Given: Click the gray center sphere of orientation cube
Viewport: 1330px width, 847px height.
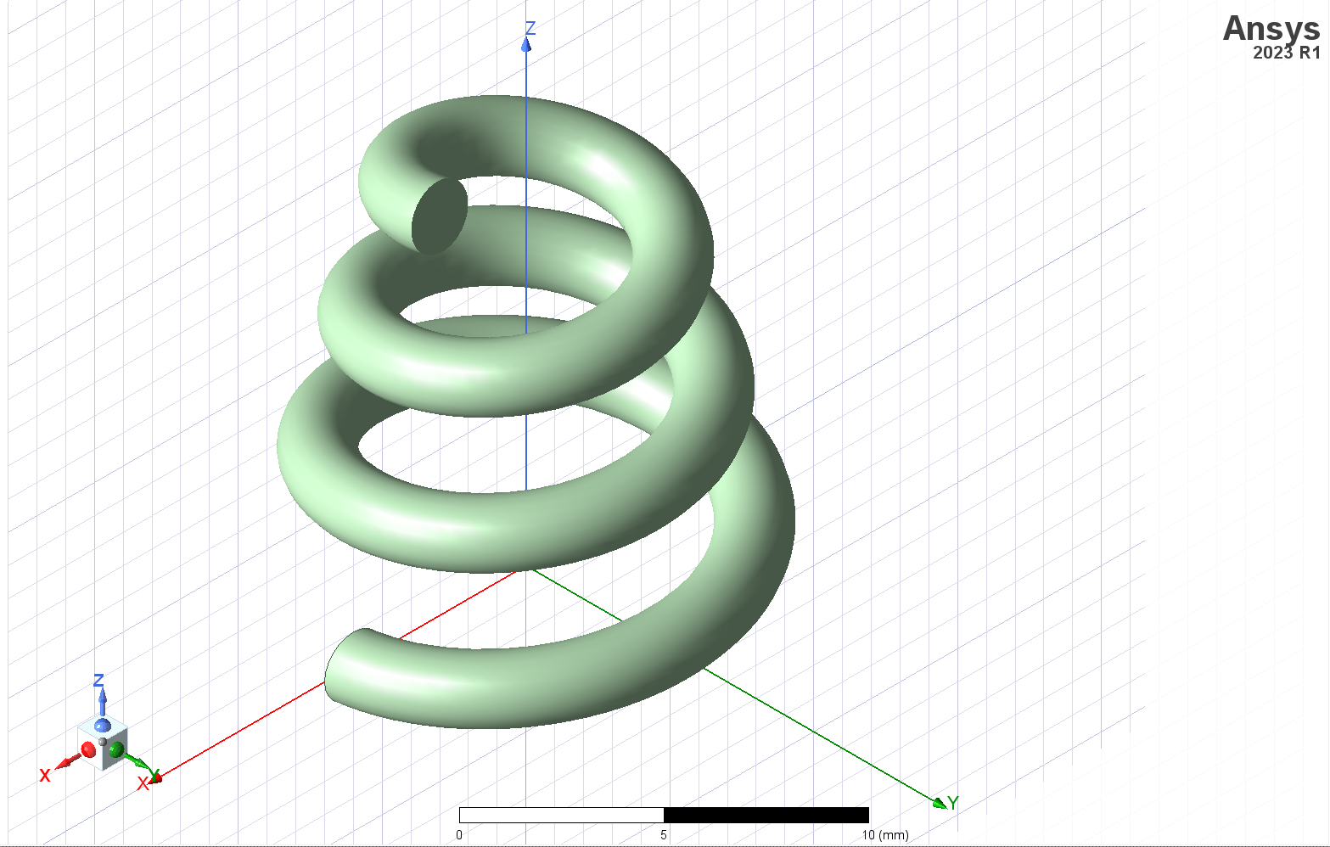Looking at the screenshot, I should point(103,742).
